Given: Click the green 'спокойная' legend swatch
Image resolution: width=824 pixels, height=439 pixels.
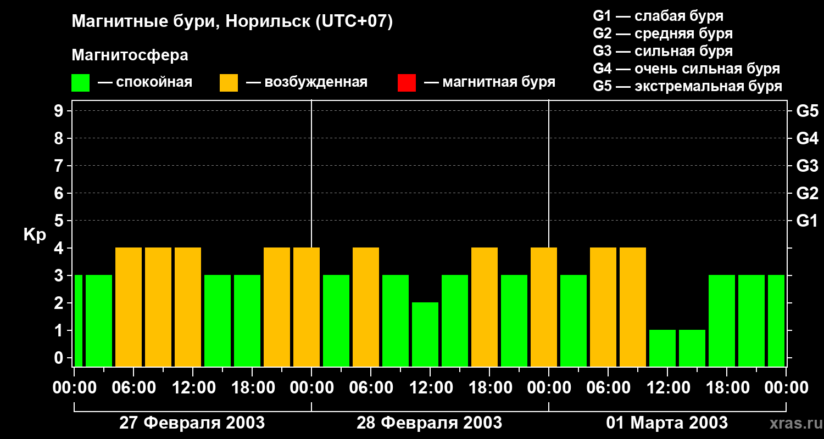Looking at the screenshot, I should tap(80, 83).
